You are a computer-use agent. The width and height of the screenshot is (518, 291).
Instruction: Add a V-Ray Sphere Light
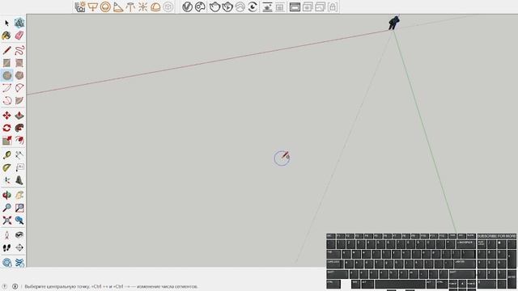click(105, 6)
